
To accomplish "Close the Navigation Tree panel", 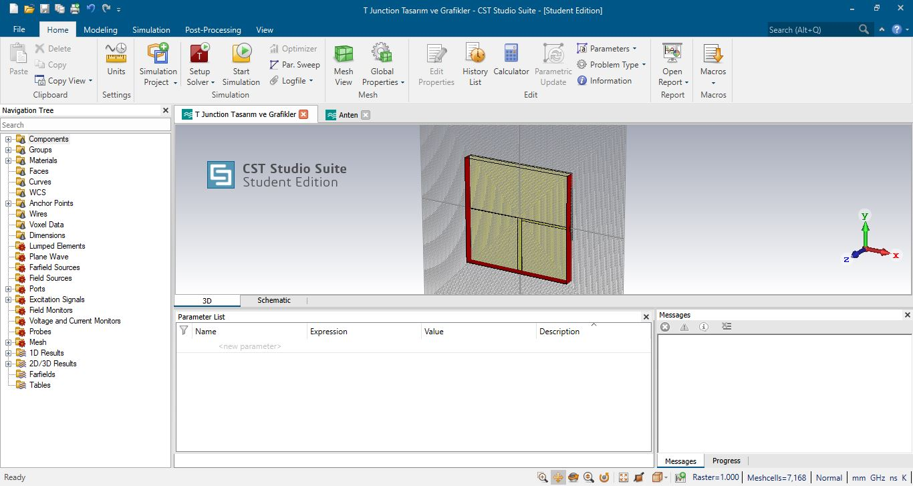I will (x=166, y=110).
